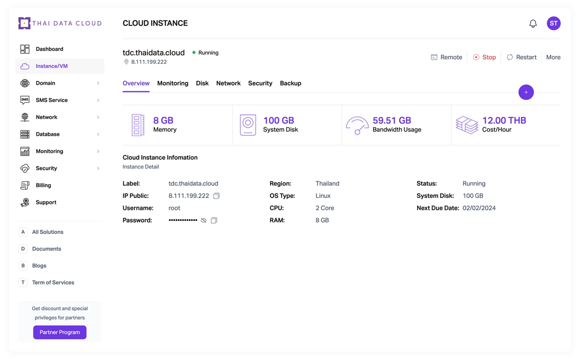Click the Bandwidth Usage gauge icon
580x359 pixels.
coord(357,125)
